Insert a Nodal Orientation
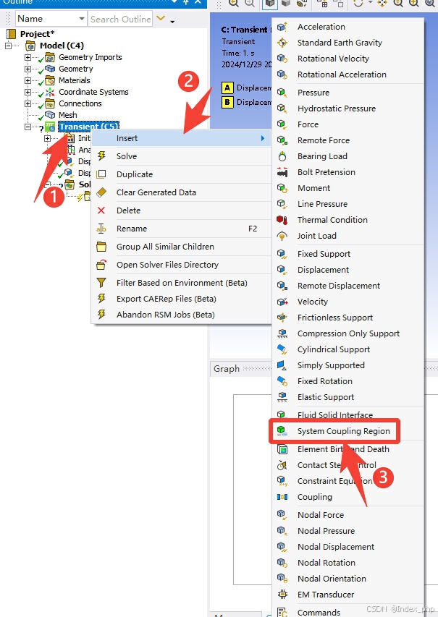Image resolution: width=438 pixels, height=617 pixels. tap(348, 579)
